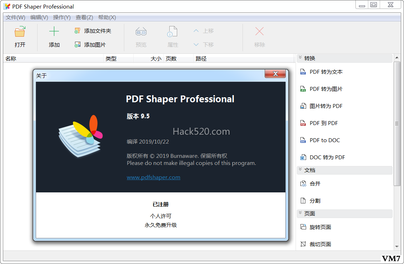The image size is (404, 264).
Task: Click the 添加图片 icon
Action: 77,45
